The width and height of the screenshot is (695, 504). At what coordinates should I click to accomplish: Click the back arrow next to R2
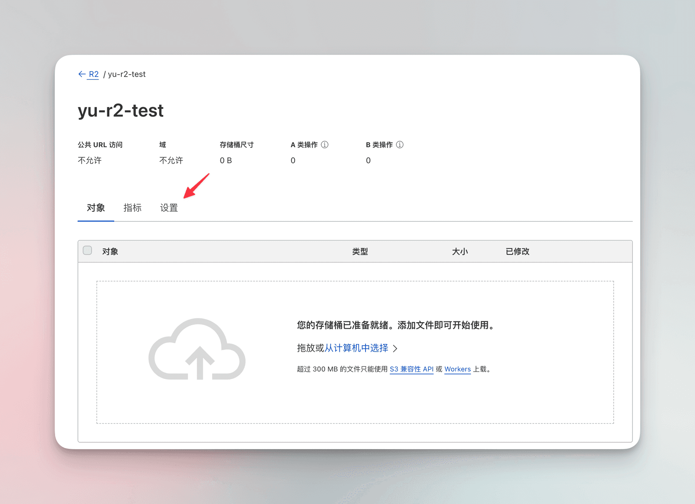(x=82, y=74)
